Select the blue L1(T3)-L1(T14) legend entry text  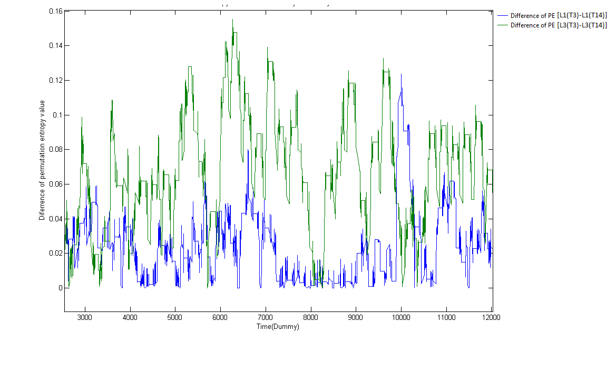coord(559,16)
